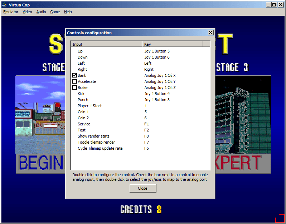Open the Game menu

pos(55,12)
